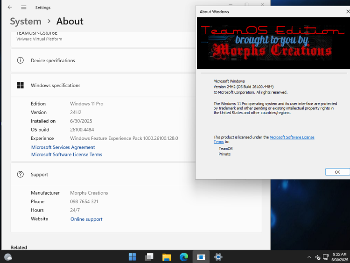Viewport: 350px width, 263px height.
Task: Select the edition value Windows 11 Pro
Action: pos(87,103)
